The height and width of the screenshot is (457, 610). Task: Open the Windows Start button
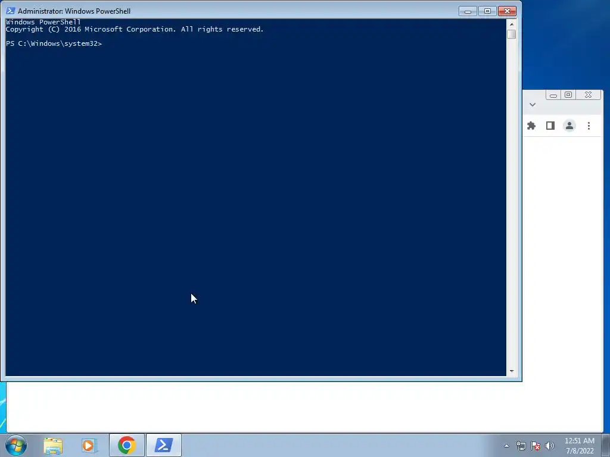[16, 445]
